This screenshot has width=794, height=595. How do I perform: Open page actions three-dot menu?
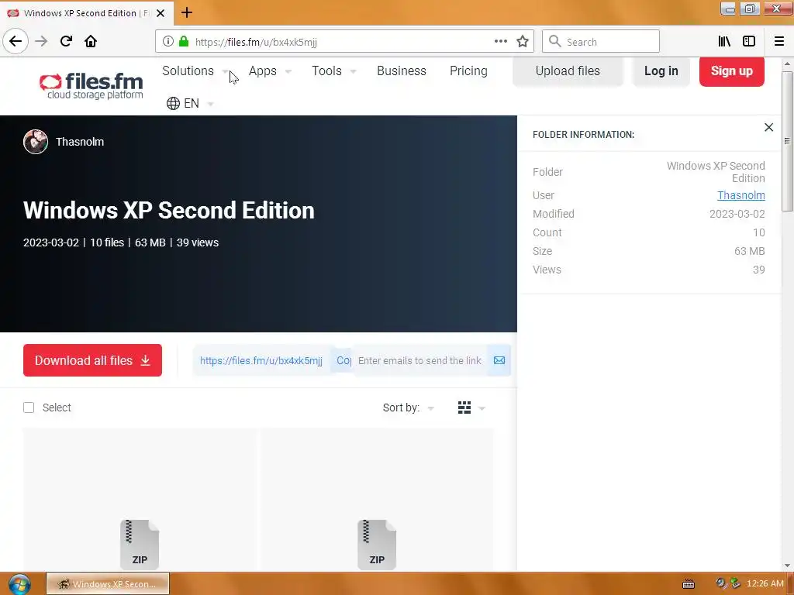click(501, 42)
